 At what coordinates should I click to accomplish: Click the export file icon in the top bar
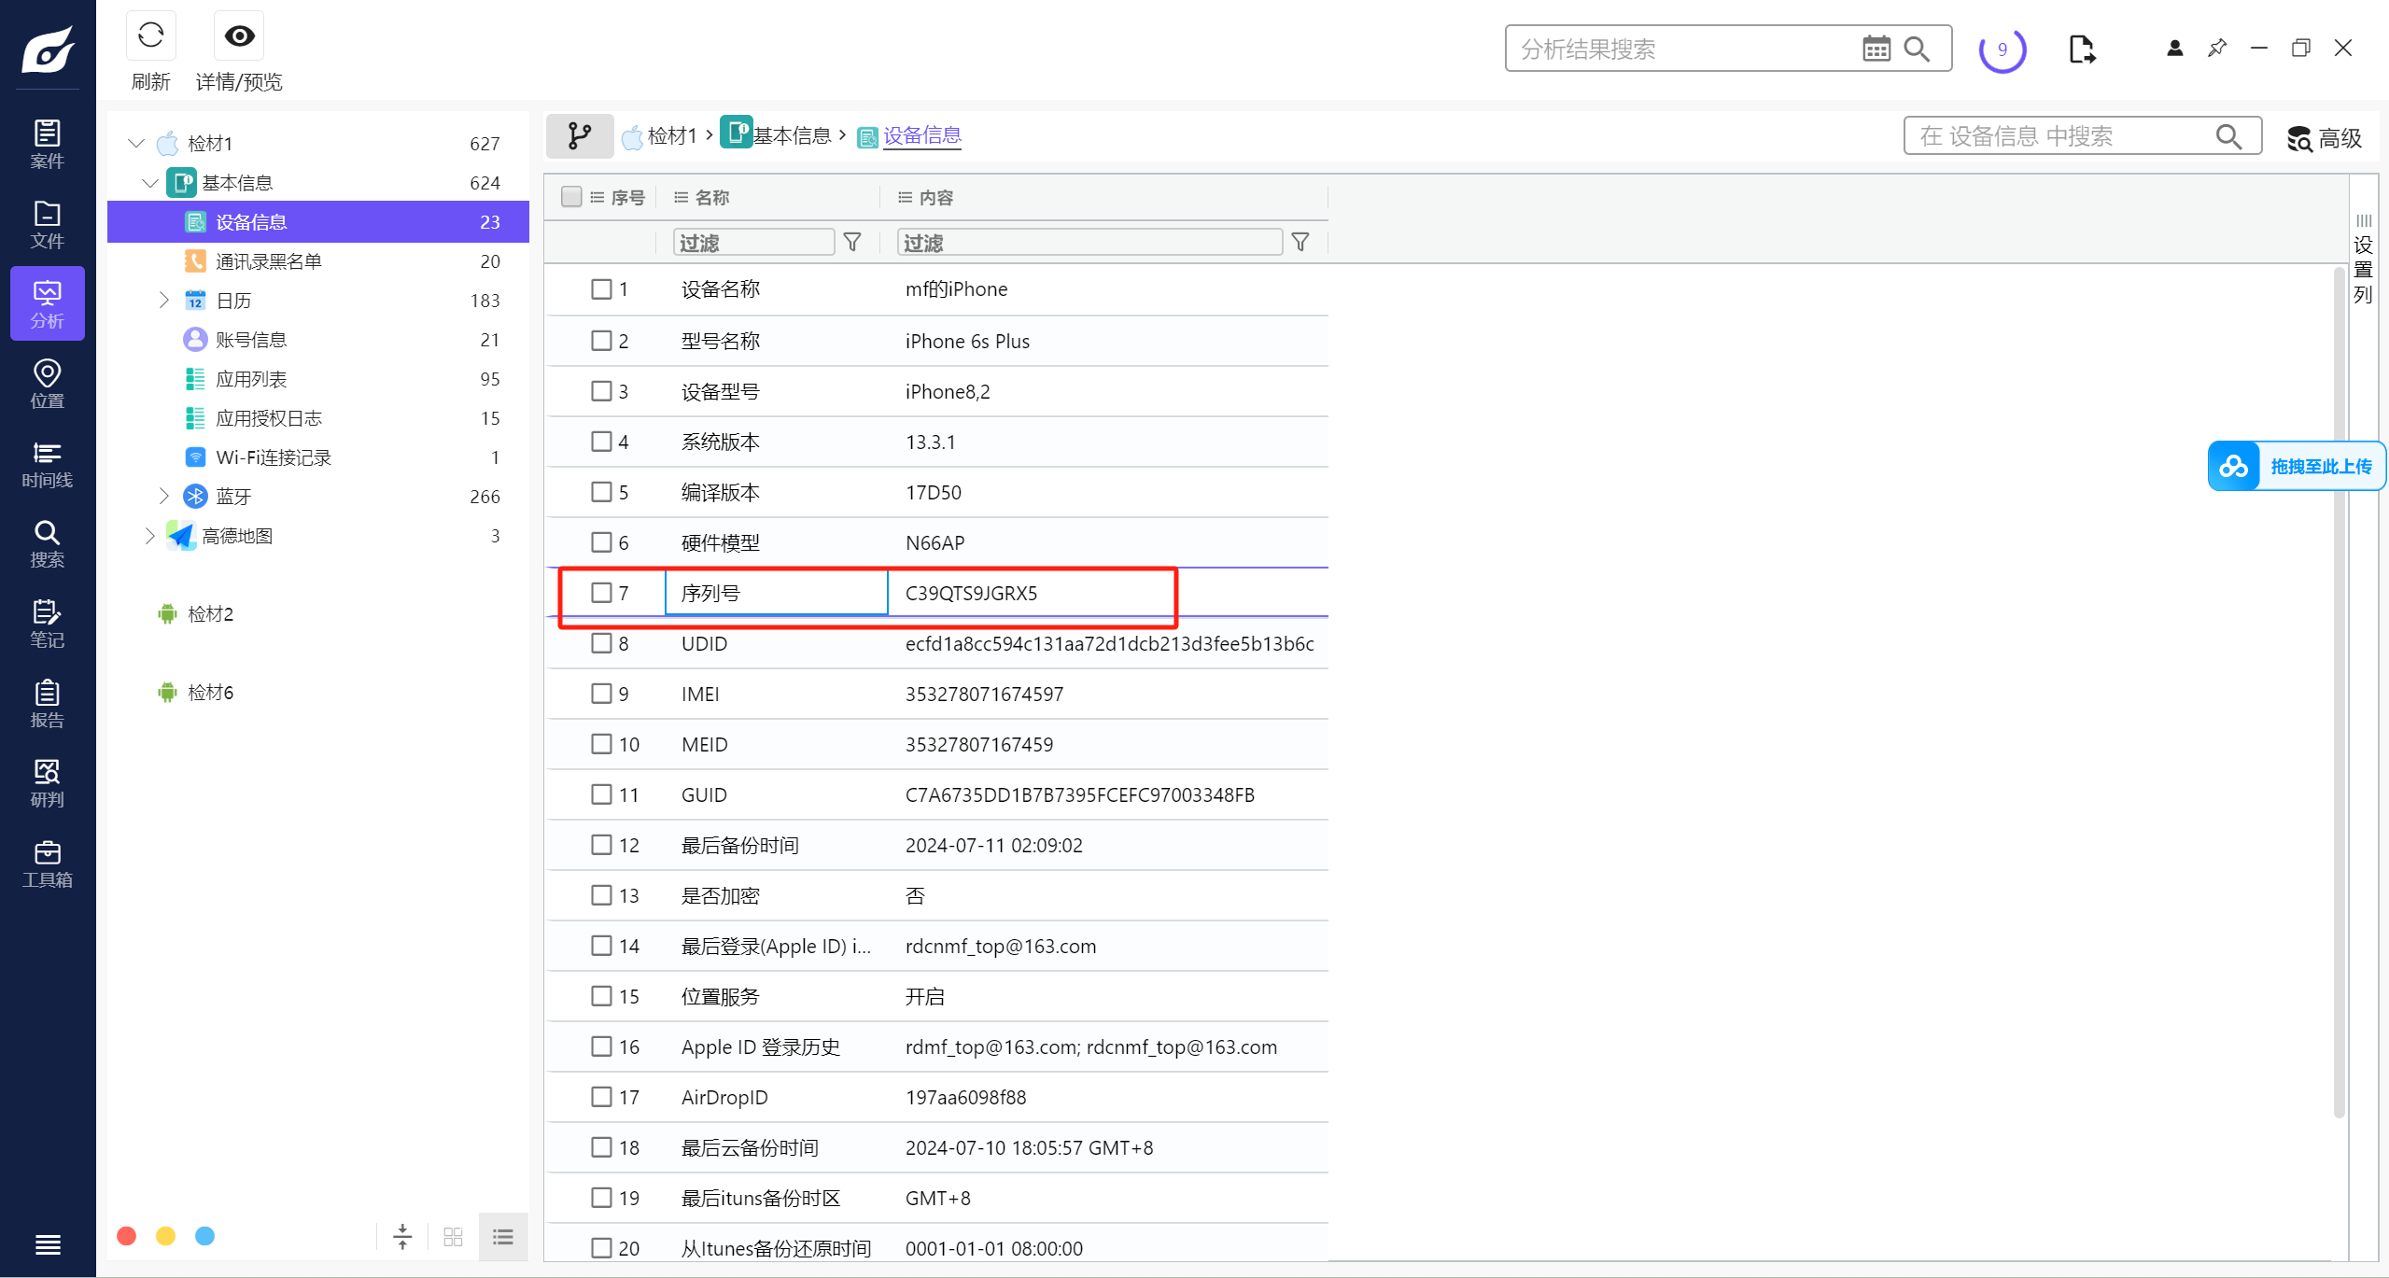(2082, 49)
